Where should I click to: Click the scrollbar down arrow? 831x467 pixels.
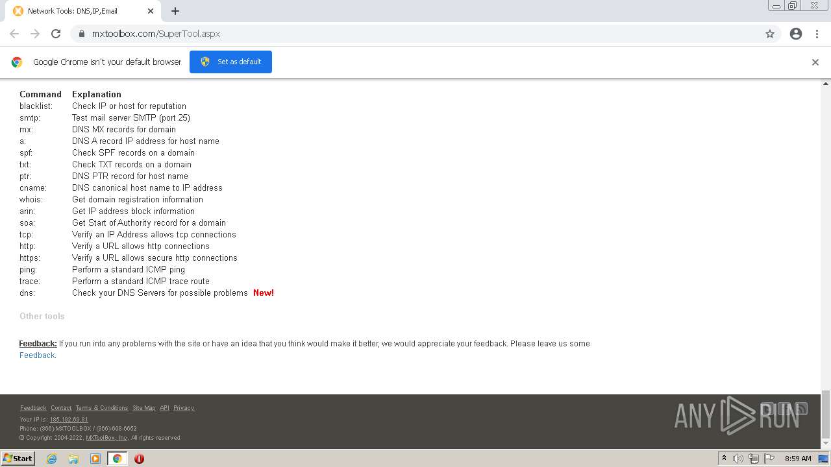pyautogui.click(x=826, y=444)
